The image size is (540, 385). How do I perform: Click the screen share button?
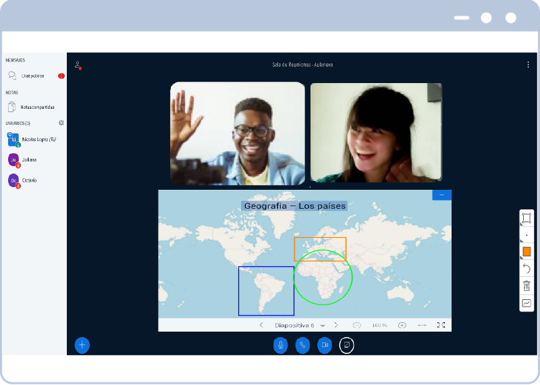point(346,345)
